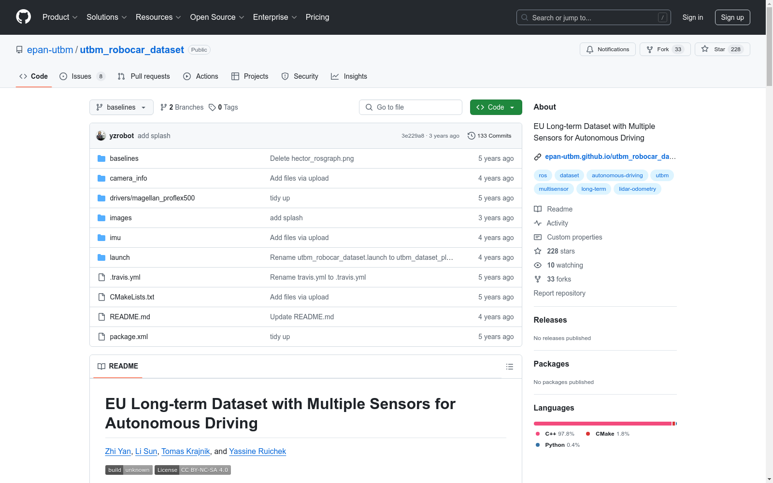Viewport: 773px width, 483px height.
Task: Click the Custom properties icon
Action: point(538,237)
